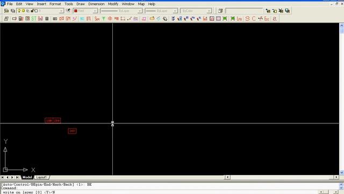Viewport: 344px width, 194px height.
Task: Click the diameter symbol toolbar icon
Action: coord(275,19)
